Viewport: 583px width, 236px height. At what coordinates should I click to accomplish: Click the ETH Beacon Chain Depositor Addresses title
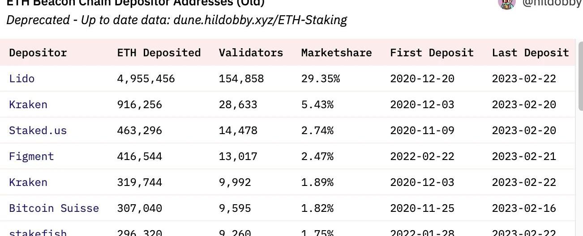click(x=135, y=3)
